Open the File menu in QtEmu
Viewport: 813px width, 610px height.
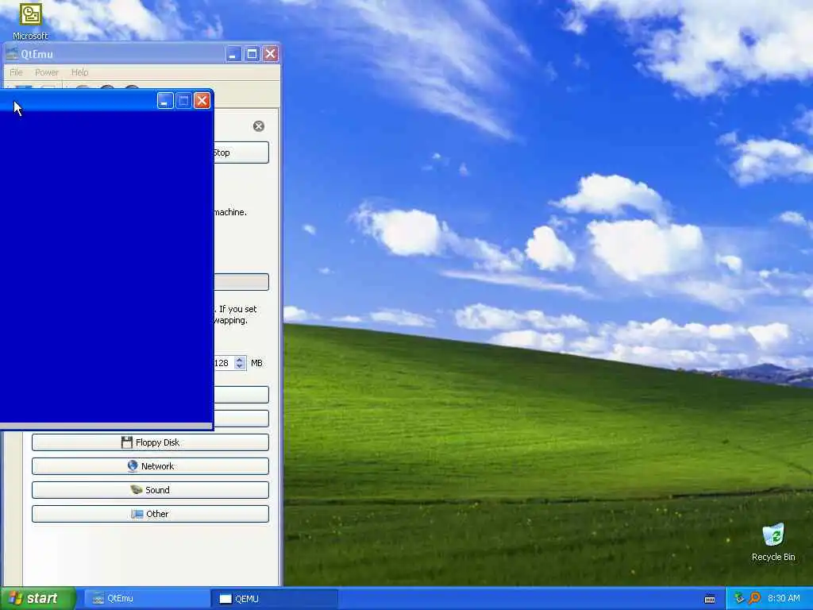point(16,72)
